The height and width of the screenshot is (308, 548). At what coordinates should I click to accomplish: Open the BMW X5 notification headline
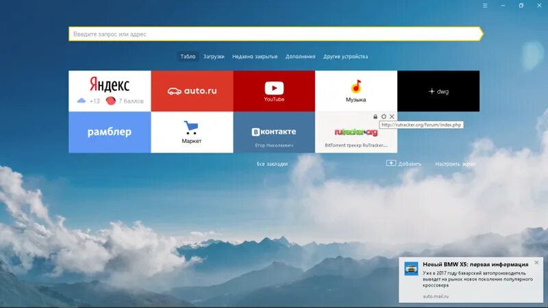click(475, 264)
